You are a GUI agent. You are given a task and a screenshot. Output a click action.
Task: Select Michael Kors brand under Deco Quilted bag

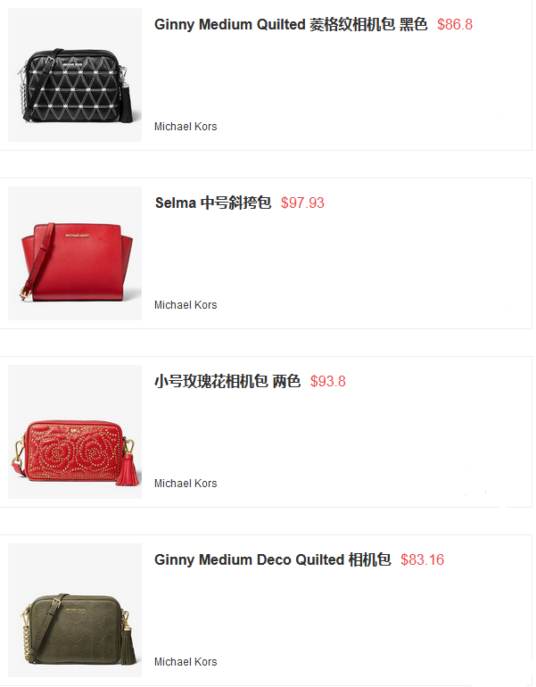click(186, 662)
